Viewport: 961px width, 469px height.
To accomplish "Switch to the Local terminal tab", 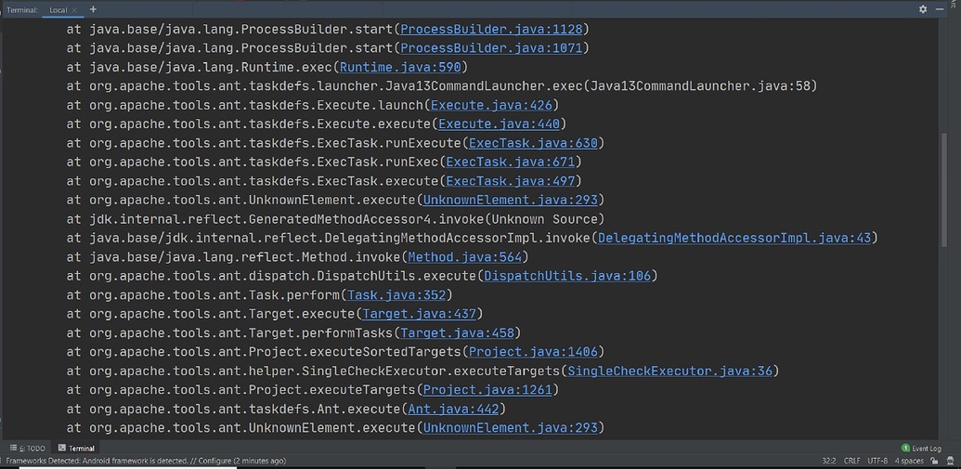I will click(58, 10).
